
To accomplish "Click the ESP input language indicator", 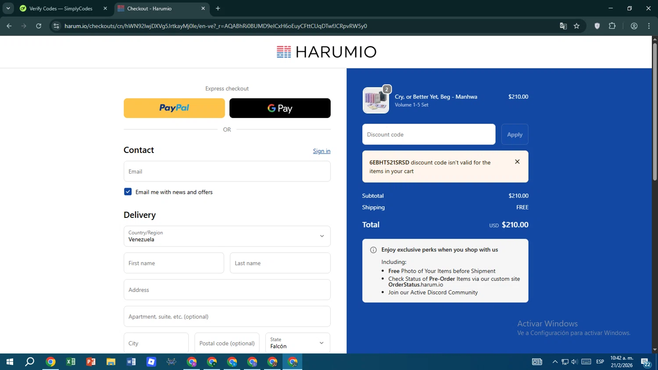I will 600,362.
